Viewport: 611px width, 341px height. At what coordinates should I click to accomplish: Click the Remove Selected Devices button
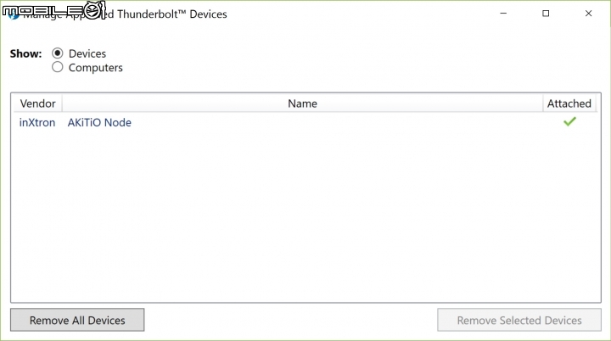pos(519,320)
